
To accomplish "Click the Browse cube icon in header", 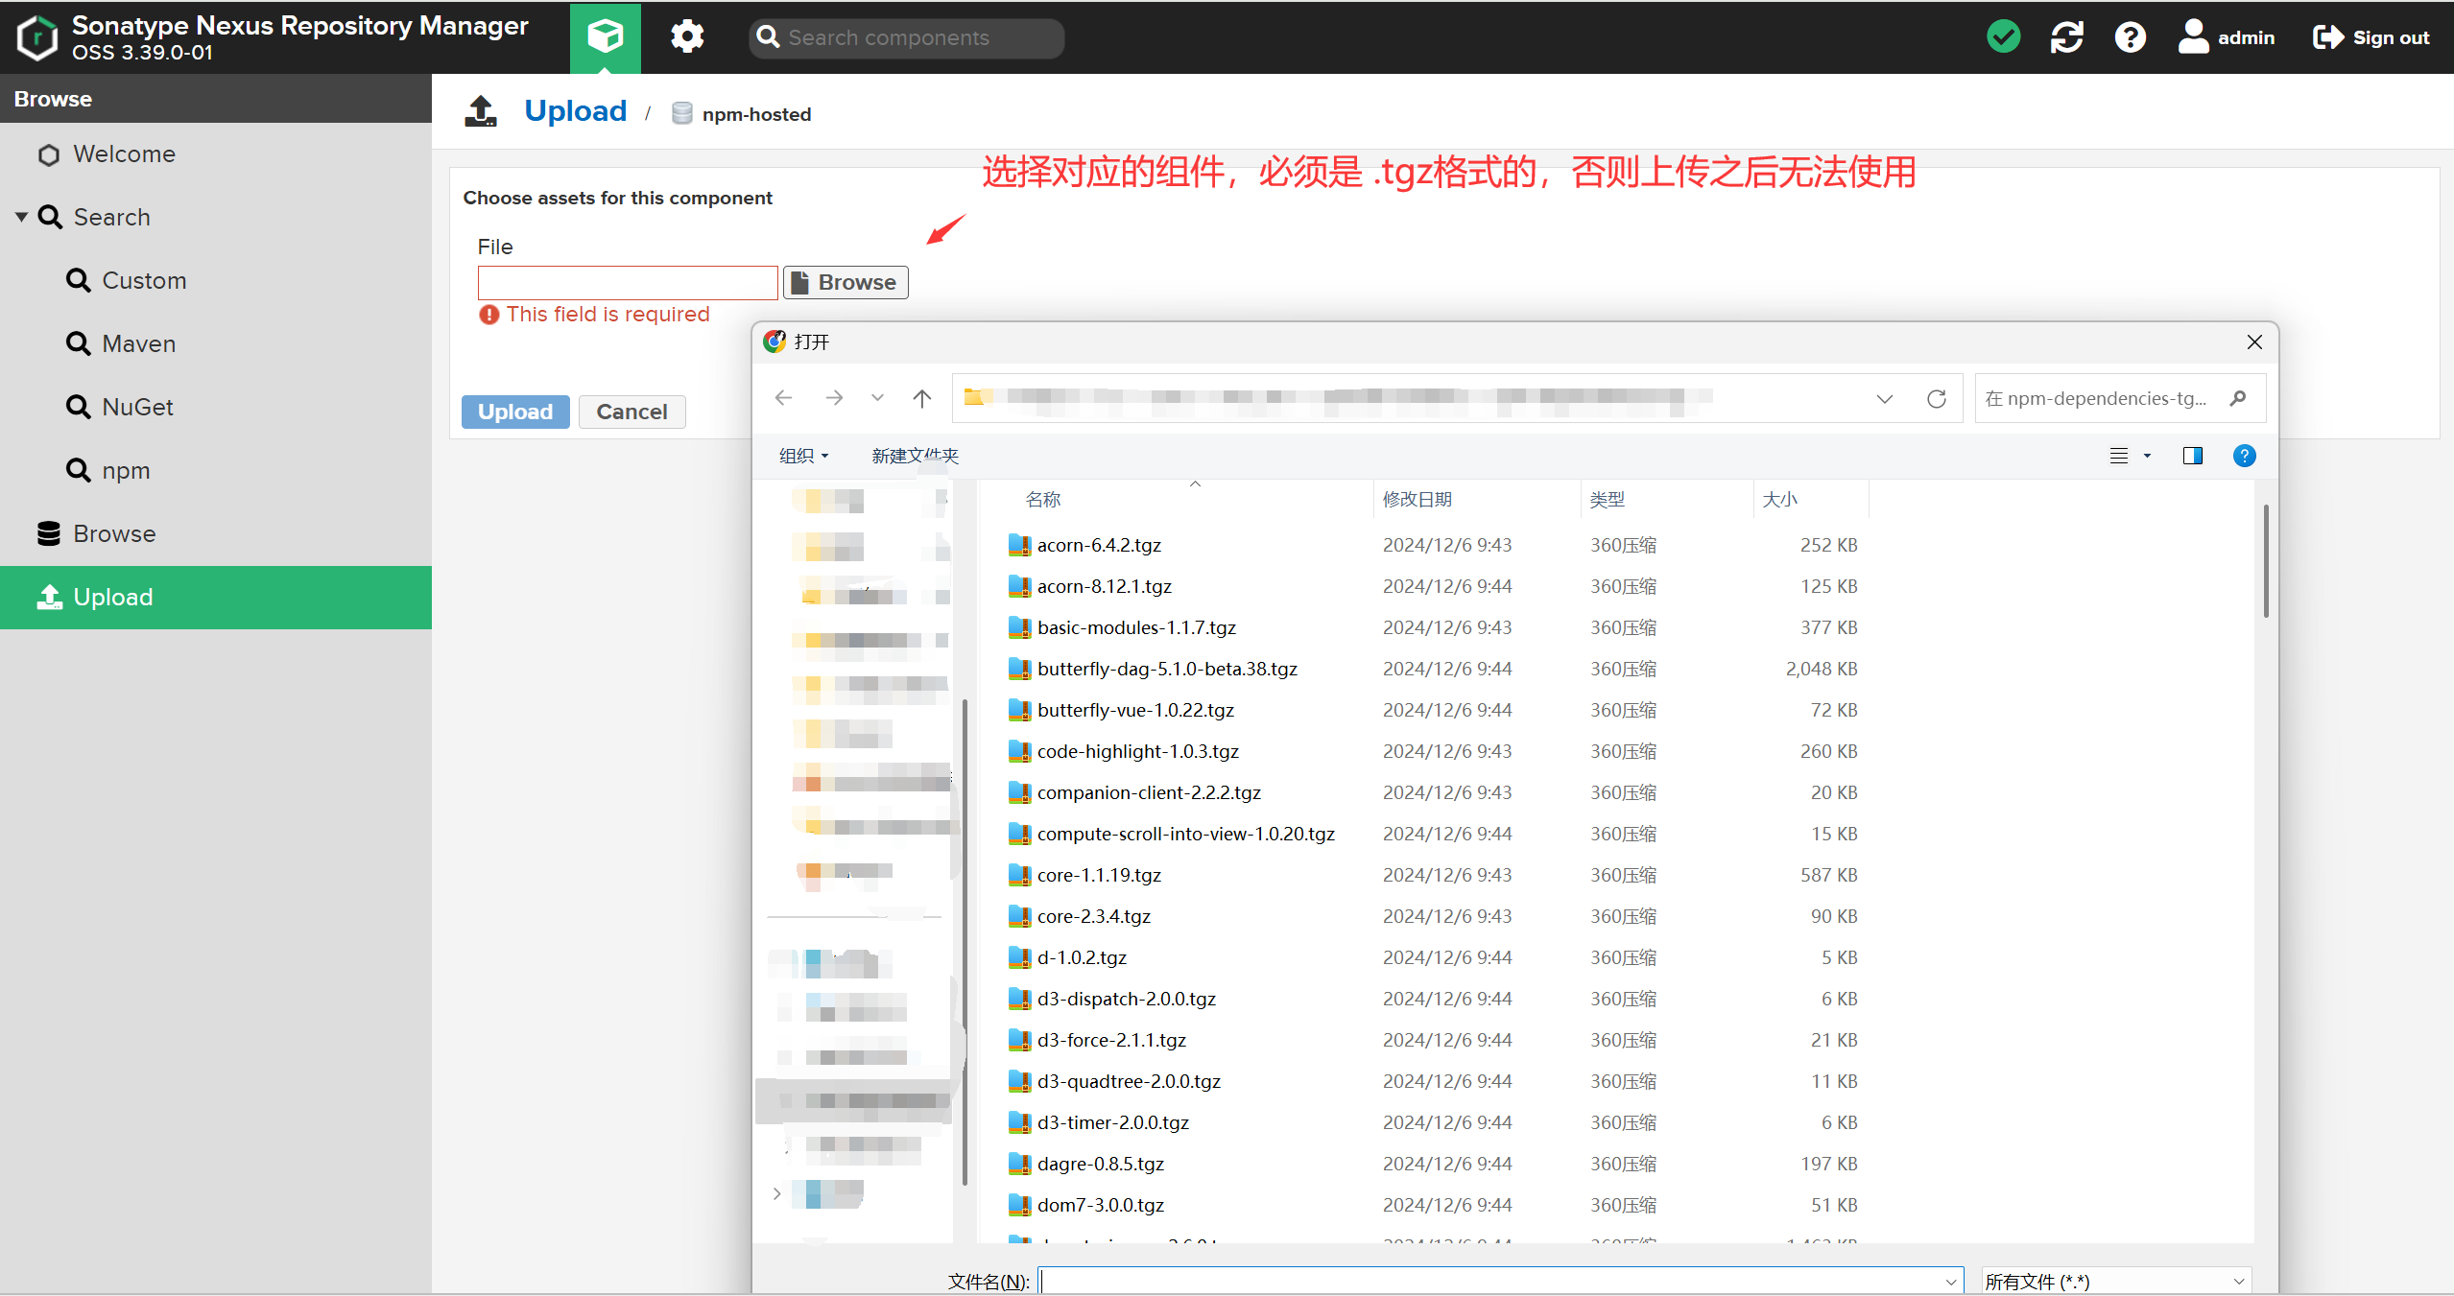I will click(x=605, y=37).
